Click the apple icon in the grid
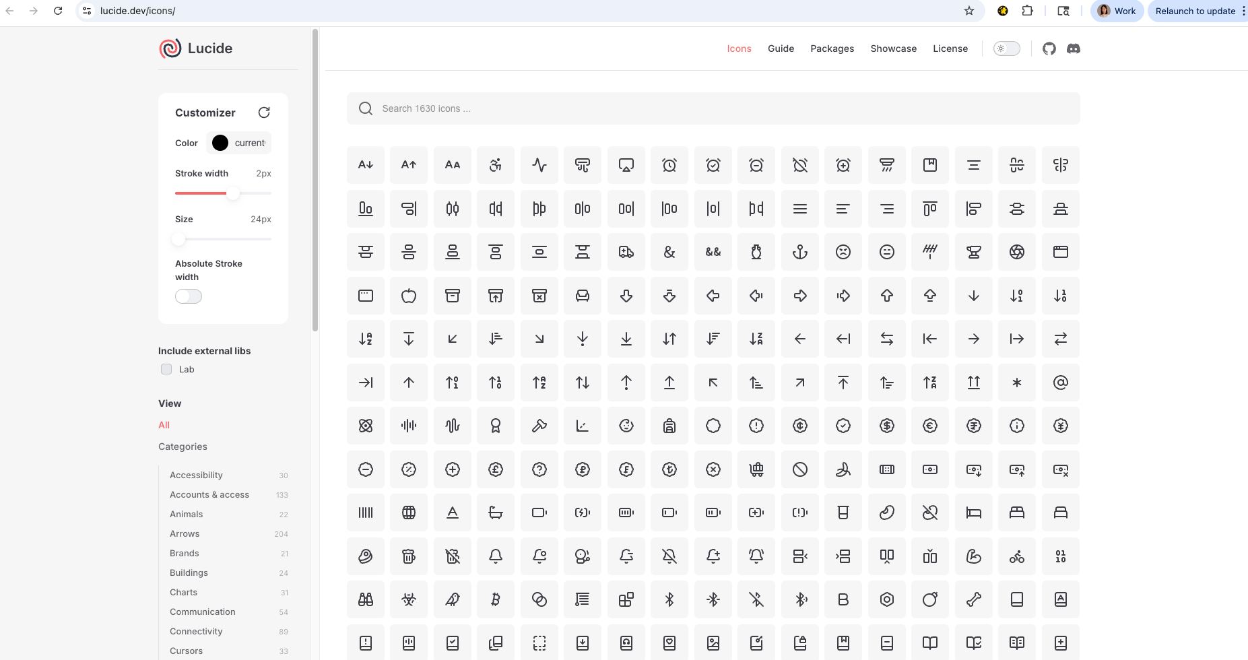Screen dimensions: 1248x660 [x=409, y=296]
